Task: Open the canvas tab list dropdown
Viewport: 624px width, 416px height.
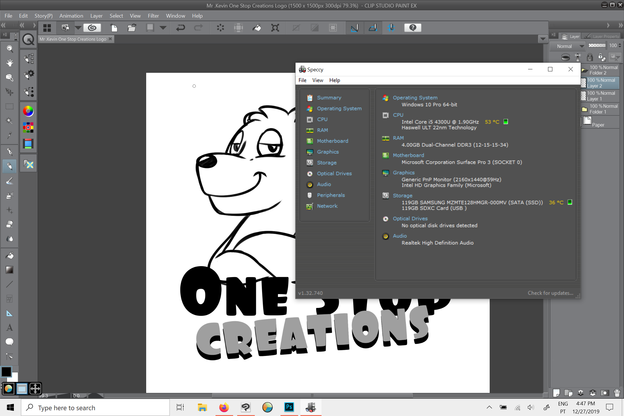Action: coord(543,39)
